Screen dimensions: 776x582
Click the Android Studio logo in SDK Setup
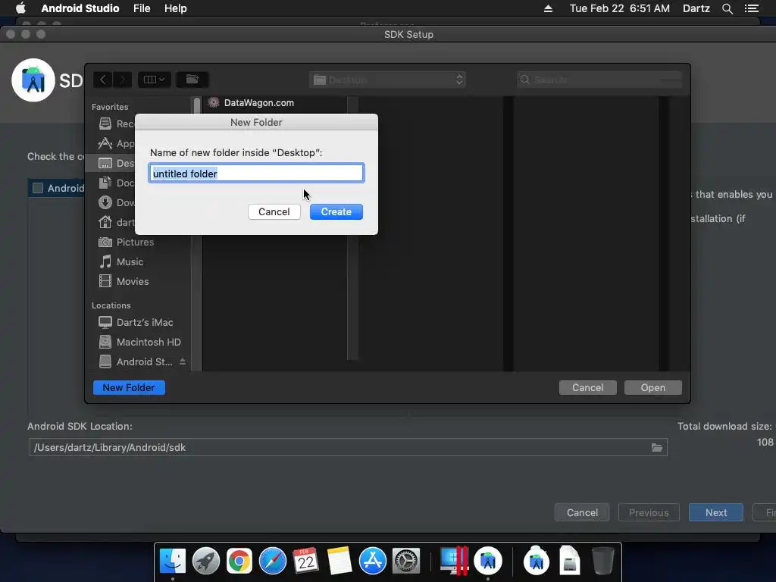click(x=33, y=80)
